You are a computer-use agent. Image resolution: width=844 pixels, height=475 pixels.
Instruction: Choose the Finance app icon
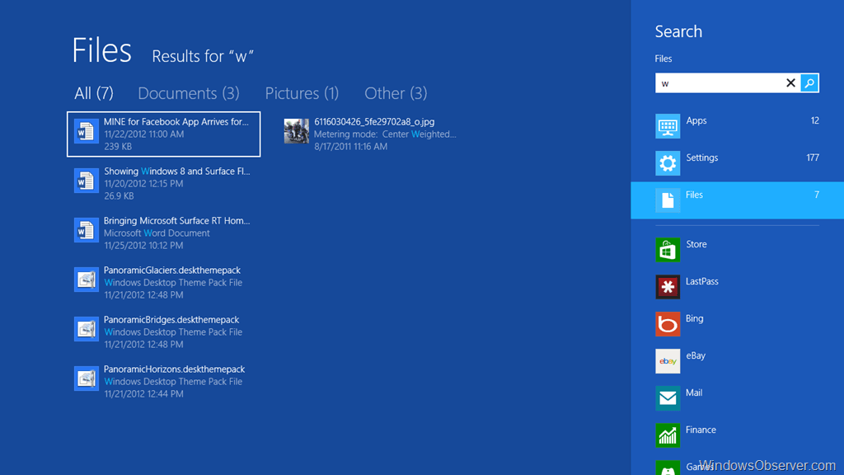pos(668,435)
